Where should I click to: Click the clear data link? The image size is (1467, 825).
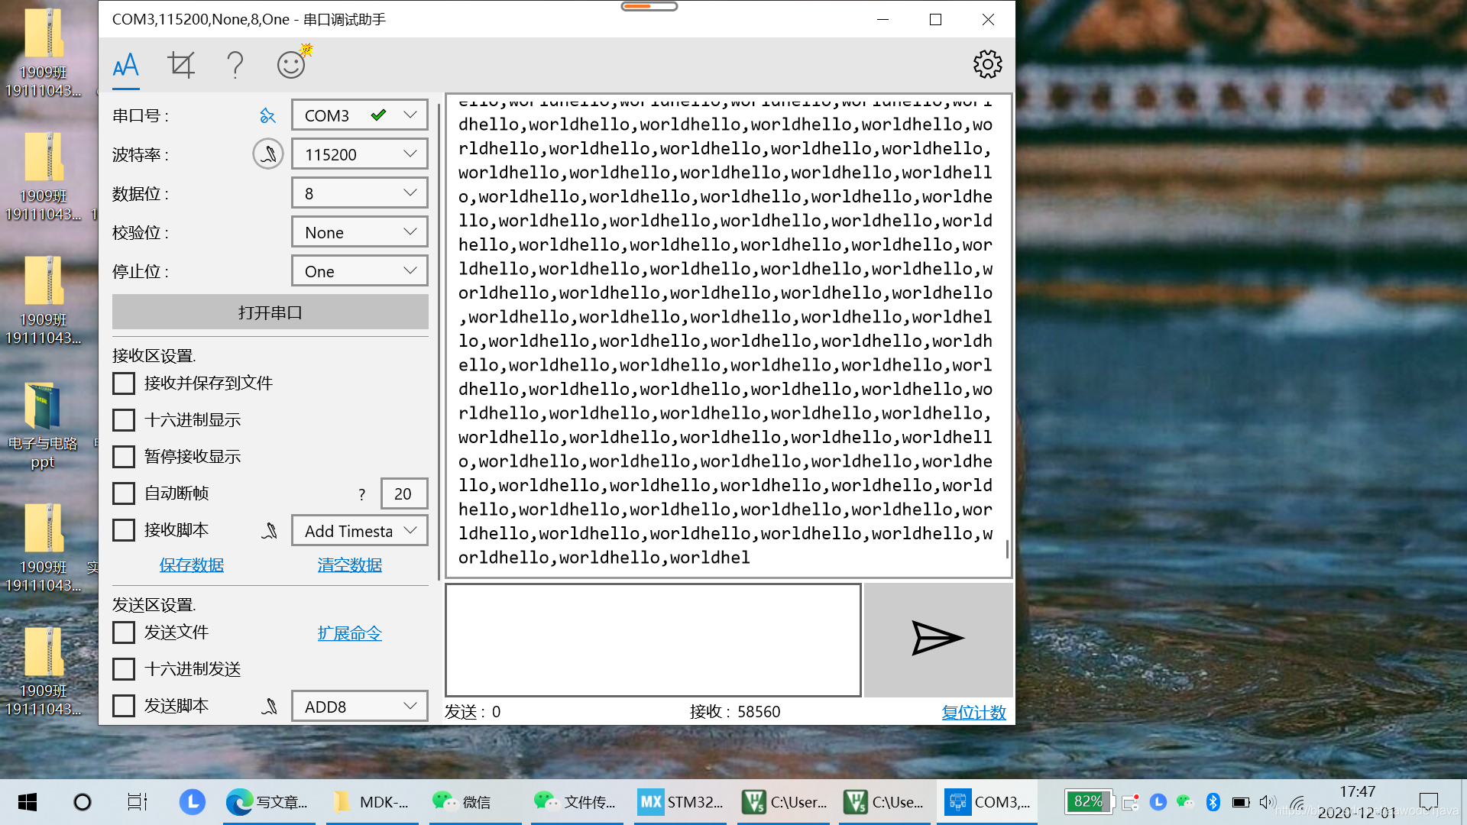pos(349,565)
